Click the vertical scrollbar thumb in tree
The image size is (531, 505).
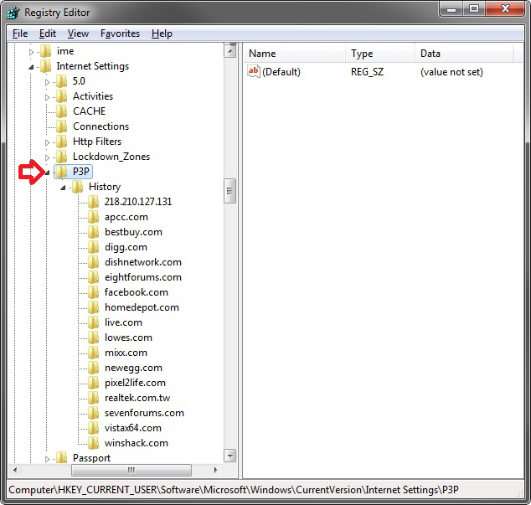tap(230, 191)
